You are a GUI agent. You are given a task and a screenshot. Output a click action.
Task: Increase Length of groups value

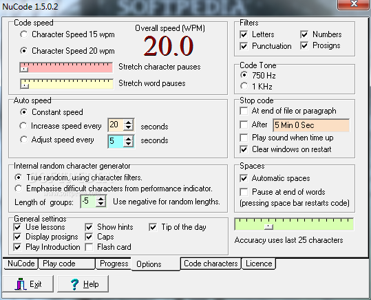click(x=101, y=199)
